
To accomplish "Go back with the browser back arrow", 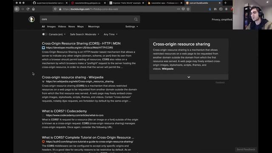I will 17,9.
